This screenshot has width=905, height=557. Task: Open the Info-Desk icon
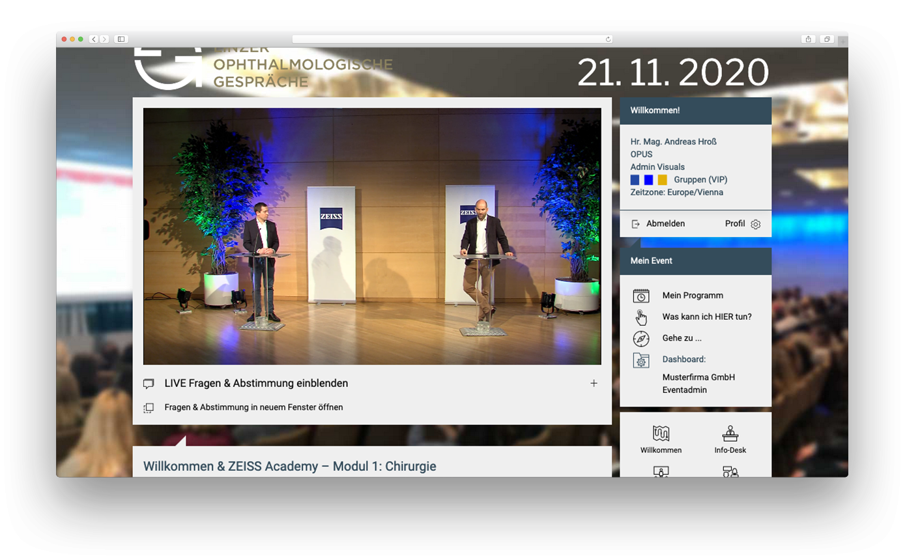pos(730,433)
